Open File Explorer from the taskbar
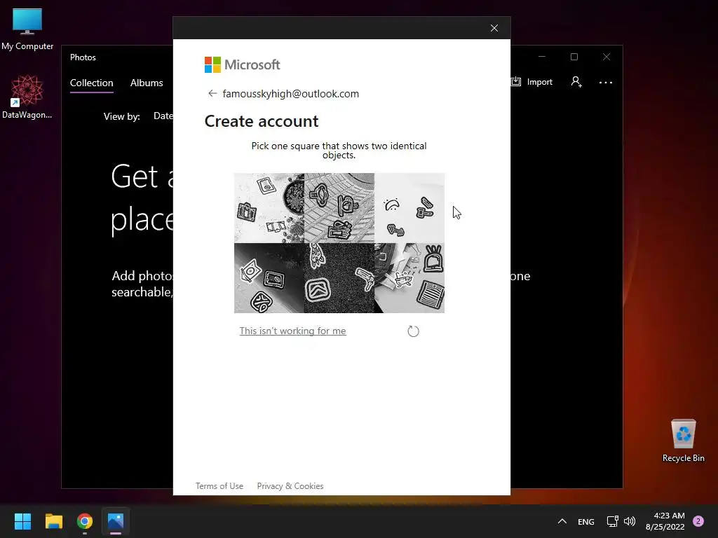Viewport: 718px width, 538px height. (53, 521)
